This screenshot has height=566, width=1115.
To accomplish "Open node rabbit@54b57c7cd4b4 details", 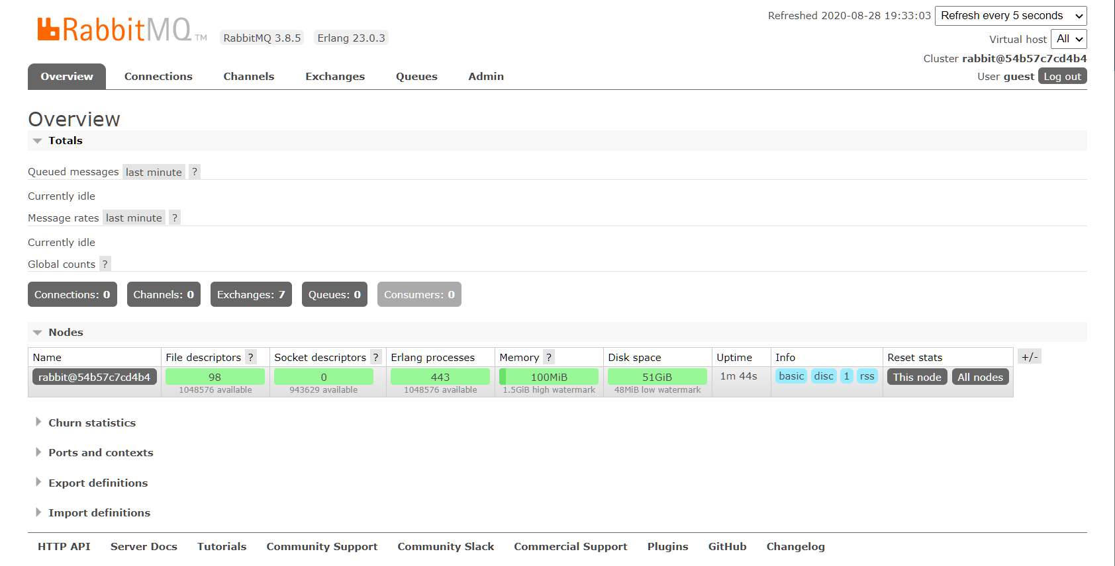I will click(x=94, y=378).
